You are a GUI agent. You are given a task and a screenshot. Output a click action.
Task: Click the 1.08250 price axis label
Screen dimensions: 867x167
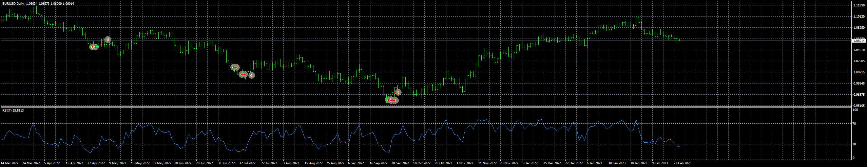coord(859,28)
